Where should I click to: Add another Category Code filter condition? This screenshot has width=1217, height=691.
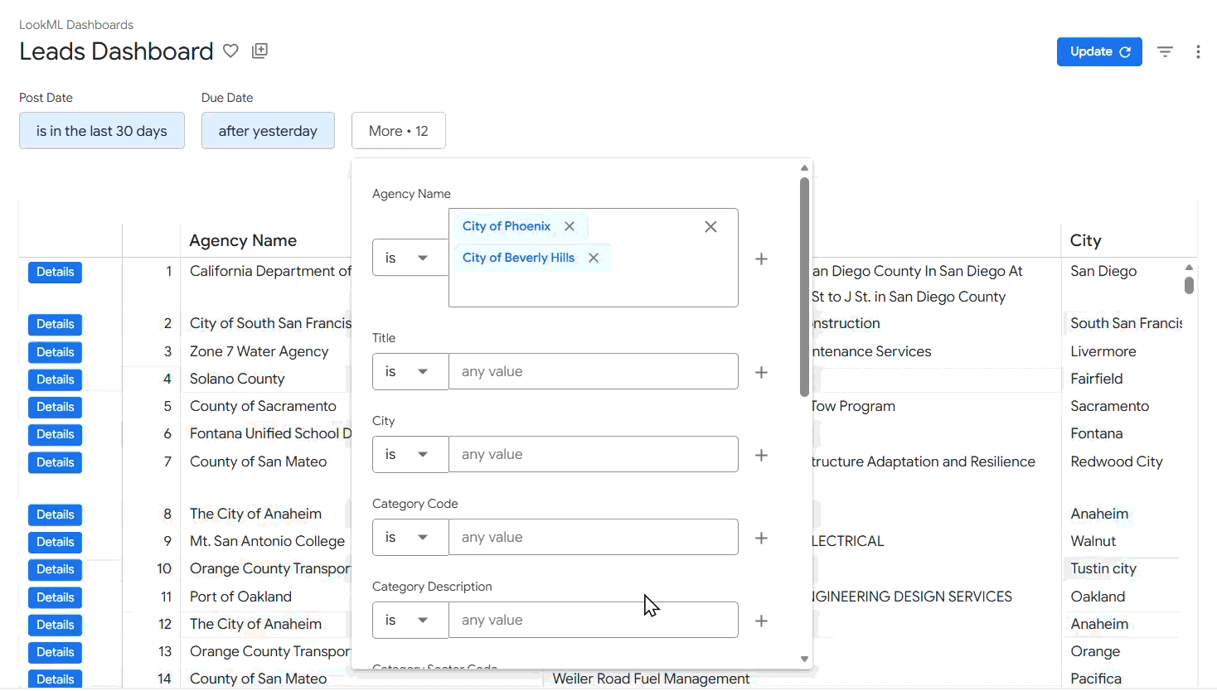761,538
